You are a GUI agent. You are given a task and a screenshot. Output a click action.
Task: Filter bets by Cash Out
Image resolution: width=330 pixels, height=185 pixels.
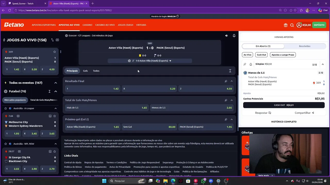(x=261, y=55)
